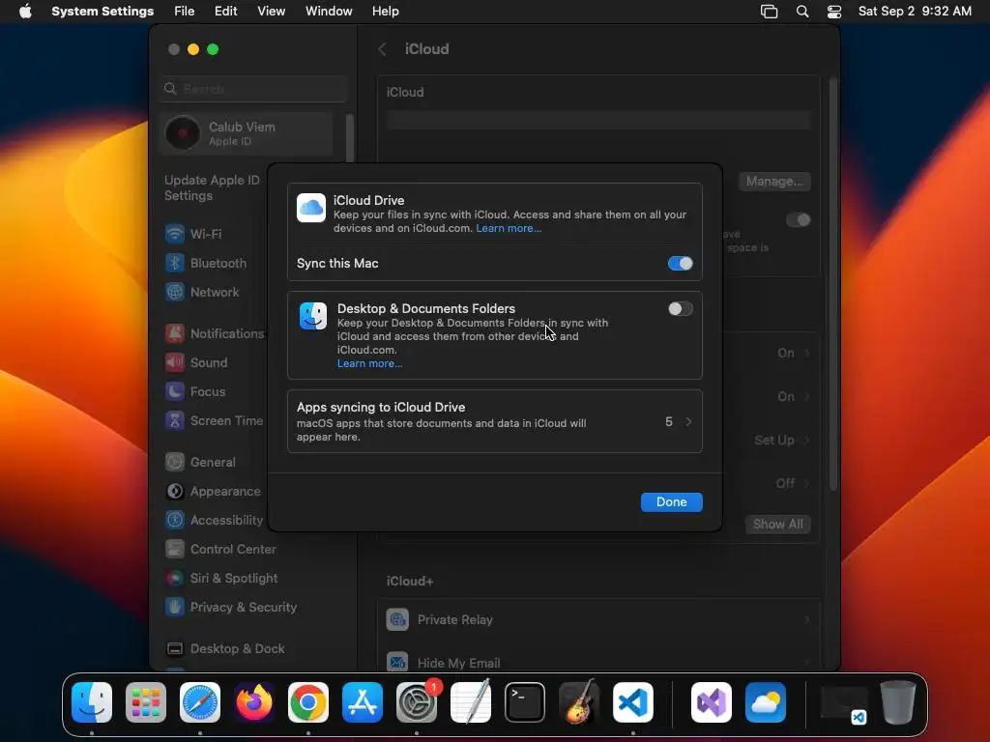Open Weather app from the Dock
Viewport: 990px width, 742px height.
pyautogui.click(x=766, y=701)
